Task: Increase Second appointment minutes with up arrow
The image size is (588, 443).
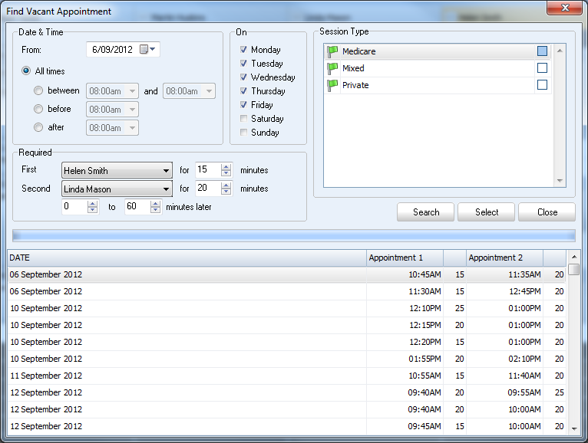Action: [x=226, y=185]
